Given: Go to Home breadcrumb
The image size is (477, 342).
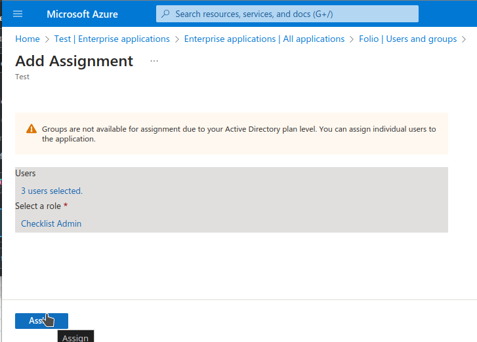Looking at the screenshot, I should [28, 39].
